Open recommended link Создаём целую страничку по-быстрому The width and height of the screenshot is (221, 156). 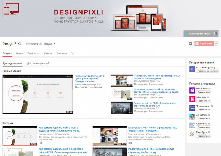(155, 104)
